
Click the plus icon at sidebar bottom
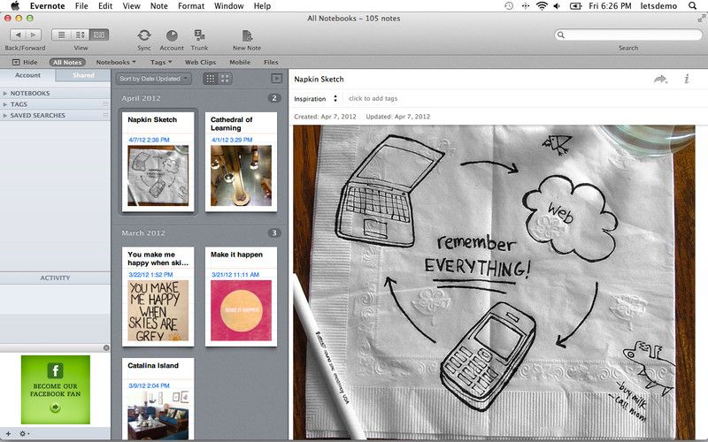(x=9, y=434)
